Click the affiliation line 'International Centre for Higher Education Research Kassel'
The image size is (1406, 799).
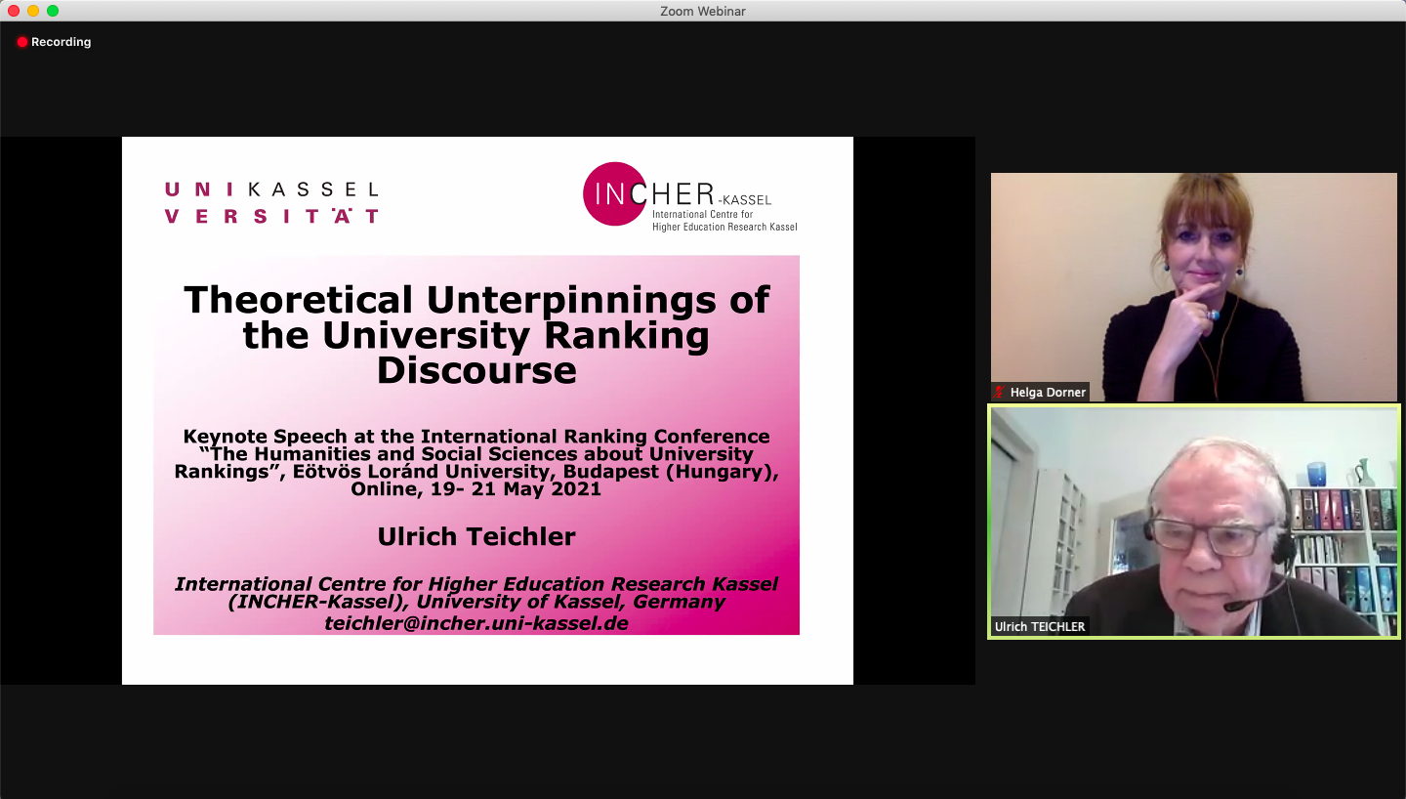476,583
